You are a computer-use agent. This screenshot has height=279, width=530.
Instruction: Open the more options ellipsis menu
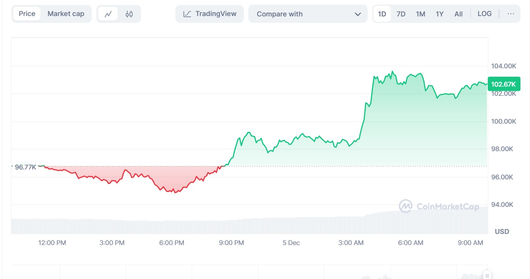[x=511, y=14]
